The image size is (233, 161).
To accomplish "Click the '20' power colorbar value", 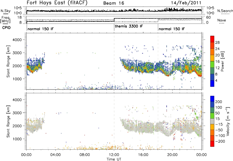I will (217, 55).
